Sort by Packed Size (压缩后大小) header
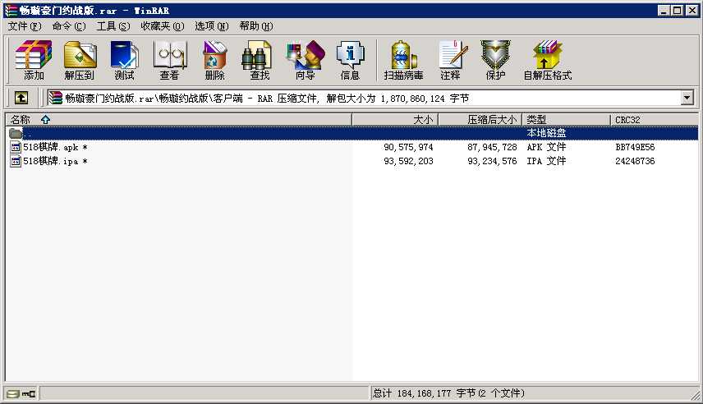 click(x=480, y=120)
